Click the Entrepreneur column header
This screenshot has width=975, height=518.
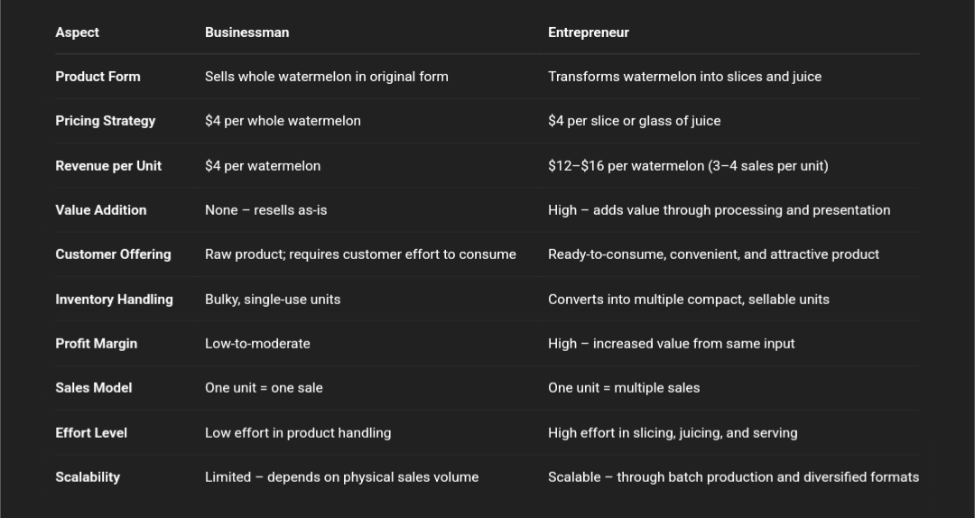(x=588, y=32)
